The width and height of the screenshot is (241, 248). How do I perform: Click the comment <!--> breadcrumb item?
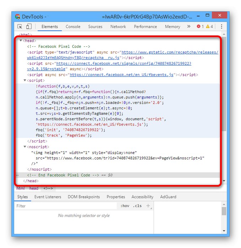tap(48, 188)
